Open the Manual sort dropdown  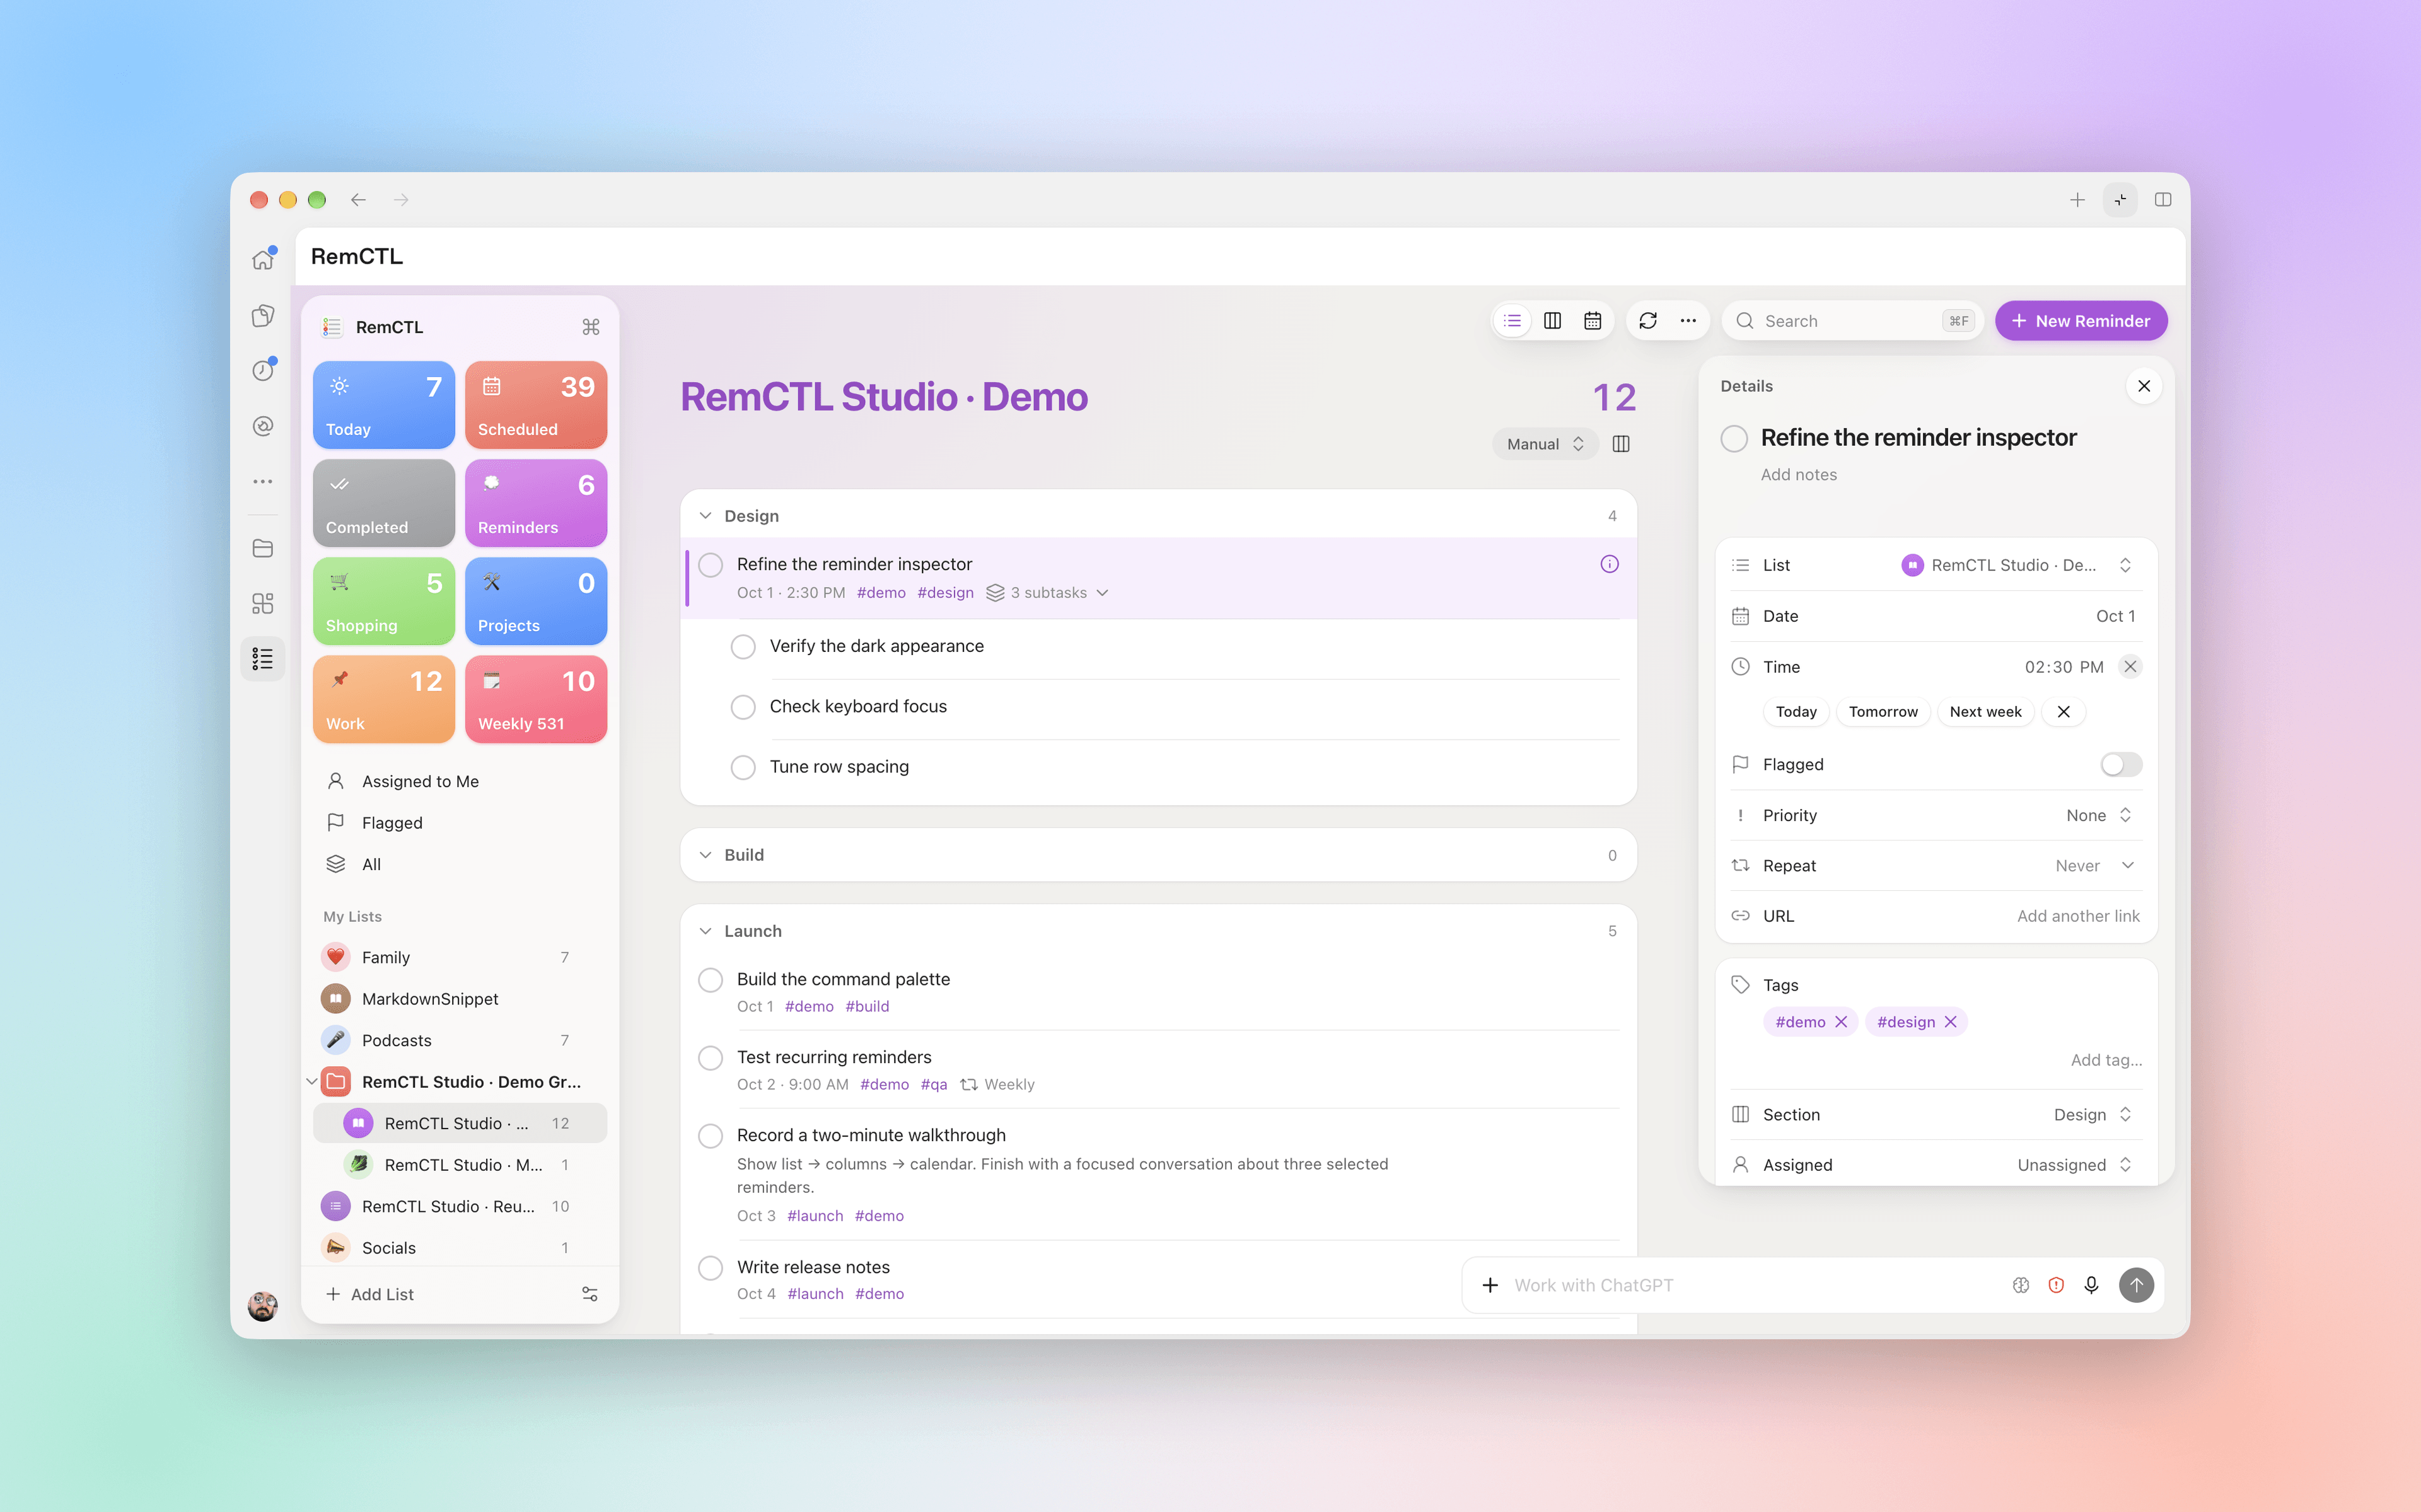click(1545, 444)
